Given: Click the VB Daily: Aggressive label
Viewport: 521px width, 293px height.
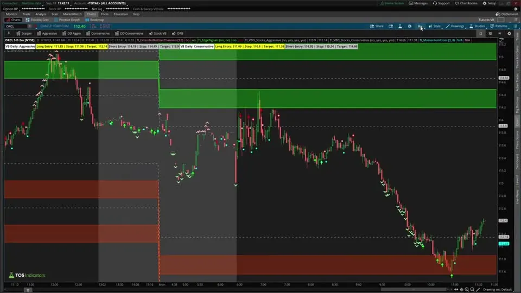Looking at the screenshot, I should pos(20,47).
